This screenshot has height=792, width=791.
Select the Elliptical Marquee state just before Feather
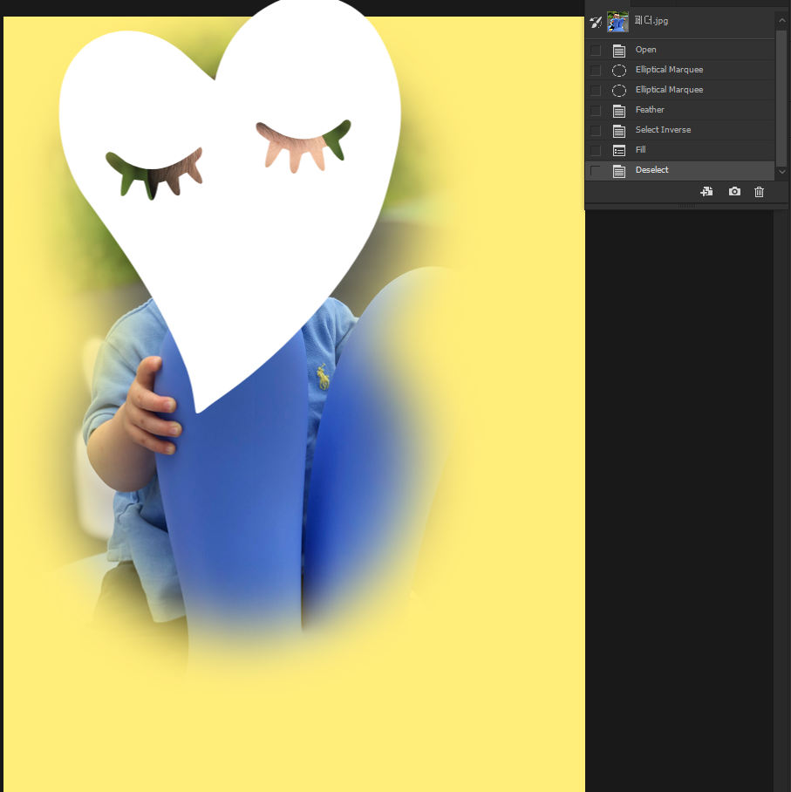[680, 90]
